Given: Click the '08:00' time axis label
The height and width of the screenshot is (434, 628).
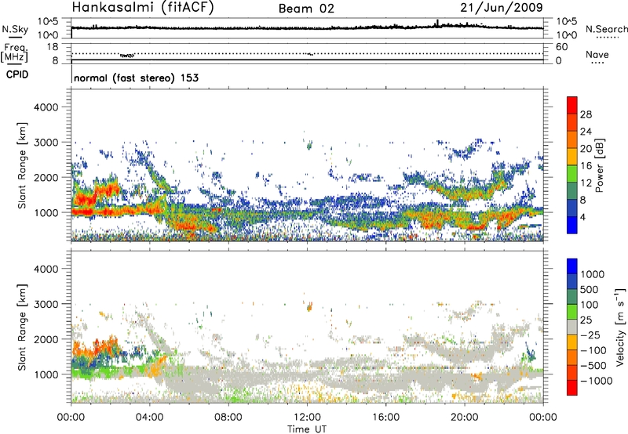Looking at the screenshot, I should click(228, 418).
